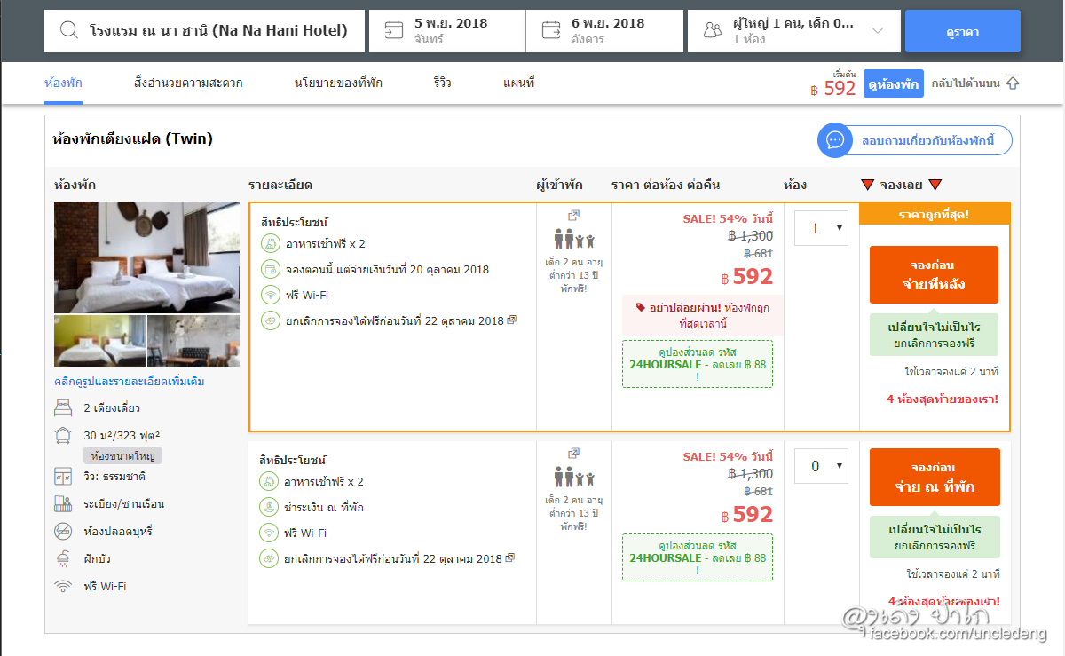
Task: Open the สิ่งอำนวยความสะดวก tab
Action: (x=187, y=83)
